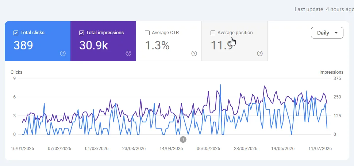
Task: Open help icon on Total impressions card
Action: pos(128,53)
